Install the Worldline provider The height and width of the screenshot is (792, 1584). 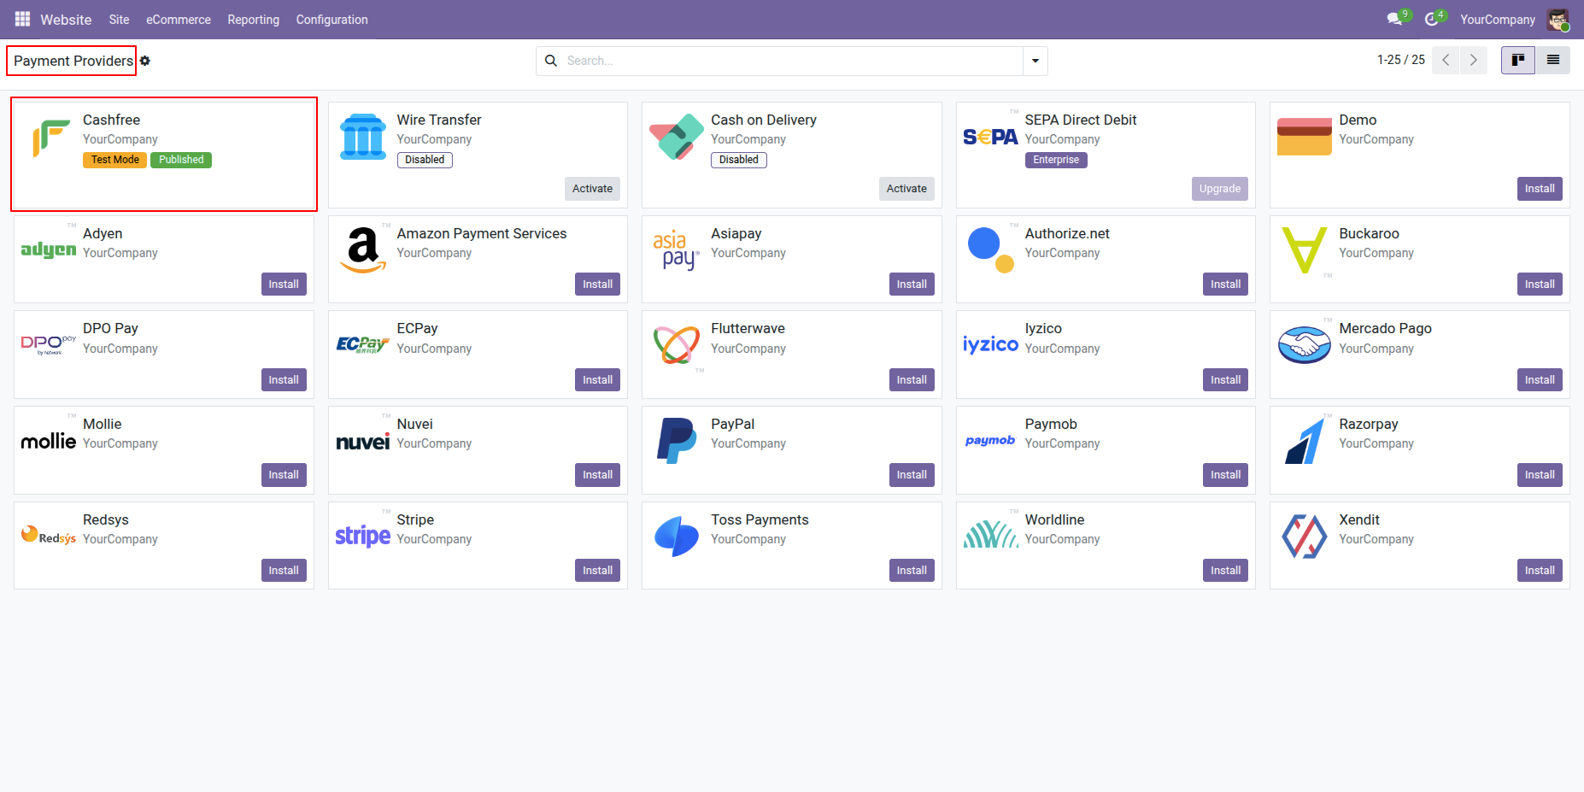(1226, 571)
